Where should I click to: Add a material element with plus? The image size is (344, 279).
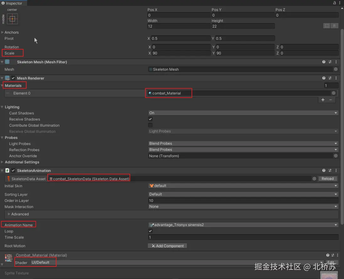(323, 100)
